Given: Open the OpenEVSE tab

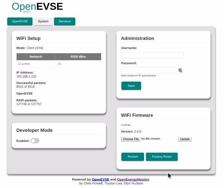Looking at the screenshot, I should tap(20, 21).
